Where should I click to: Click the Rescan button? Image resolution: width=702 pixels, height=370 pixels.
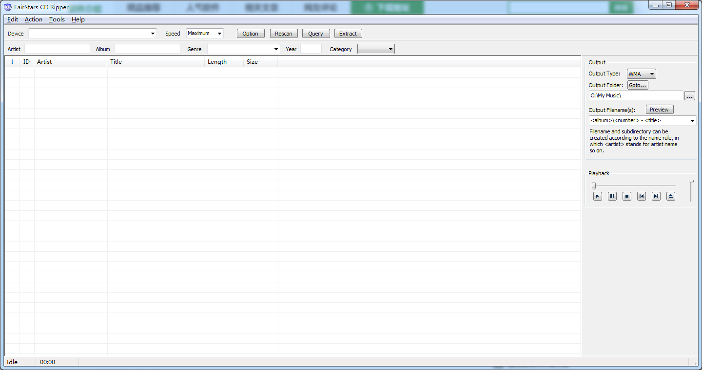[x=284, y=34]
